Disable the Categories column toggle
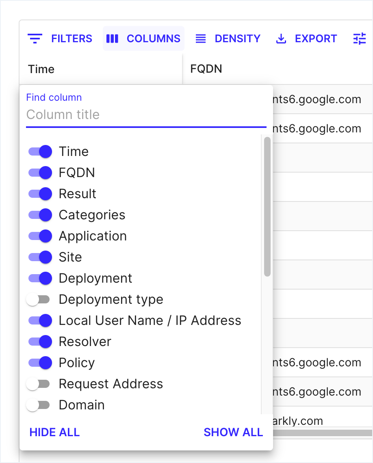This screenshot has height=463, width=373. click(39, 214)
